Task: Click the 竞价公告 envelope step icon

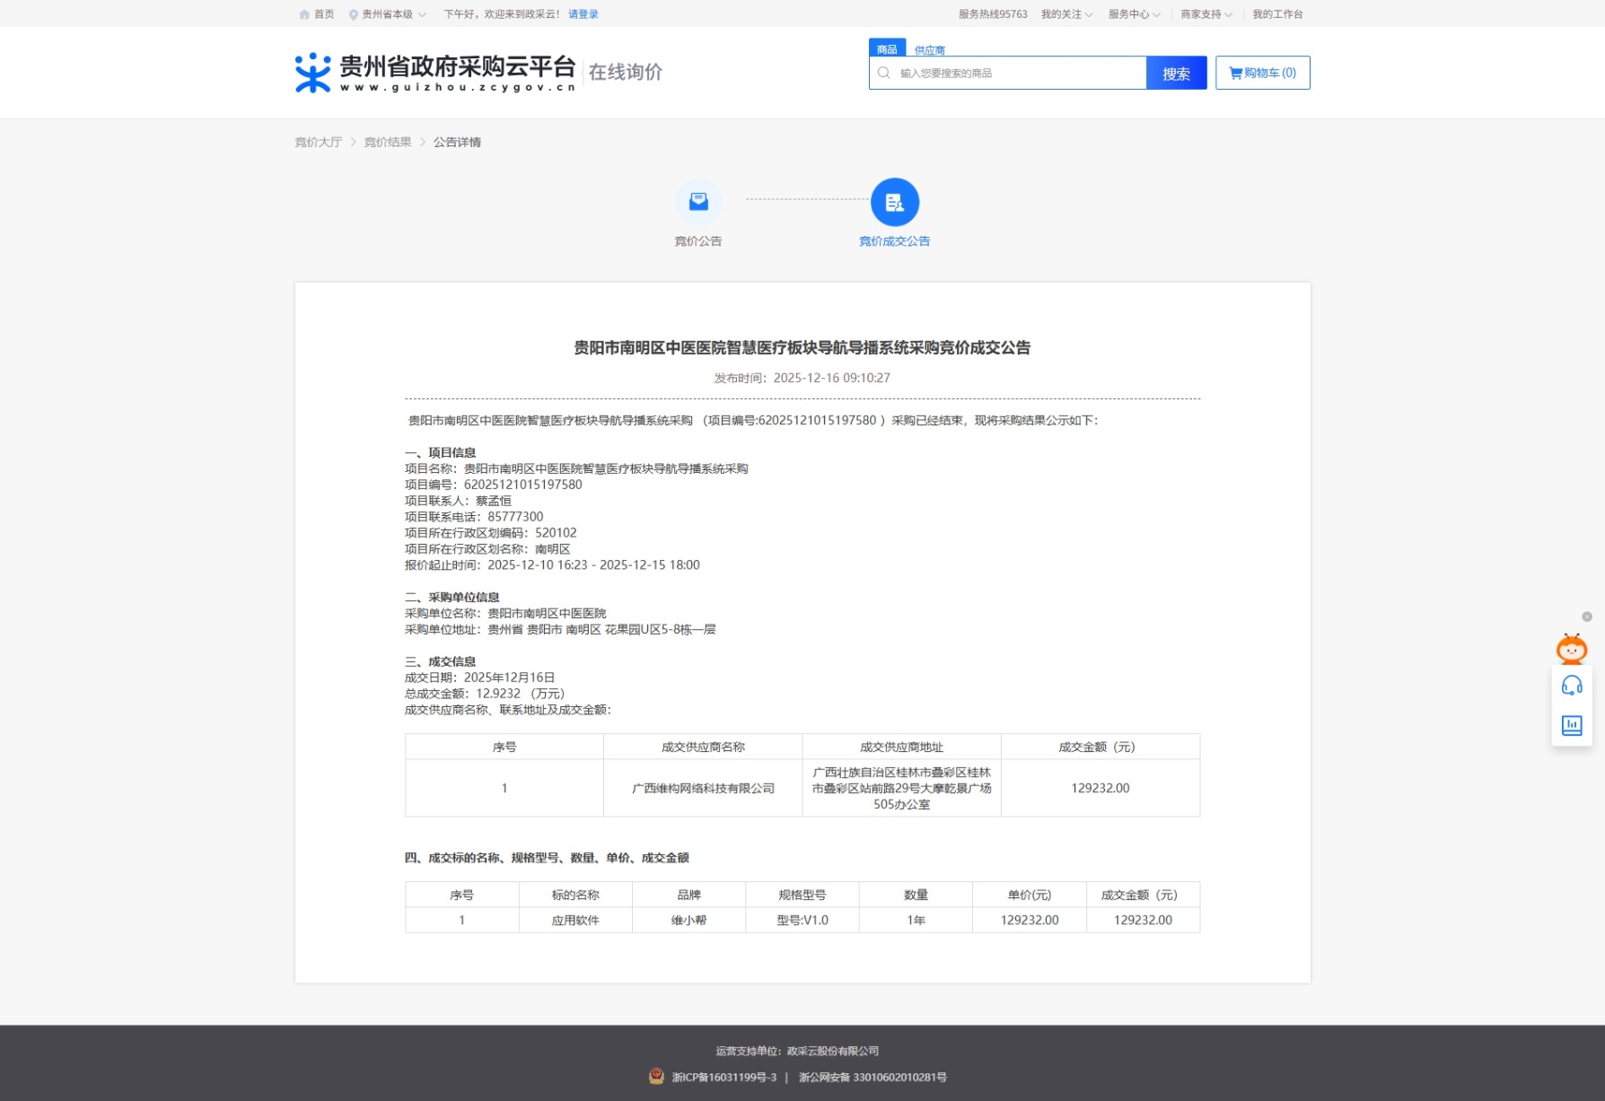Action: (697, 202)
